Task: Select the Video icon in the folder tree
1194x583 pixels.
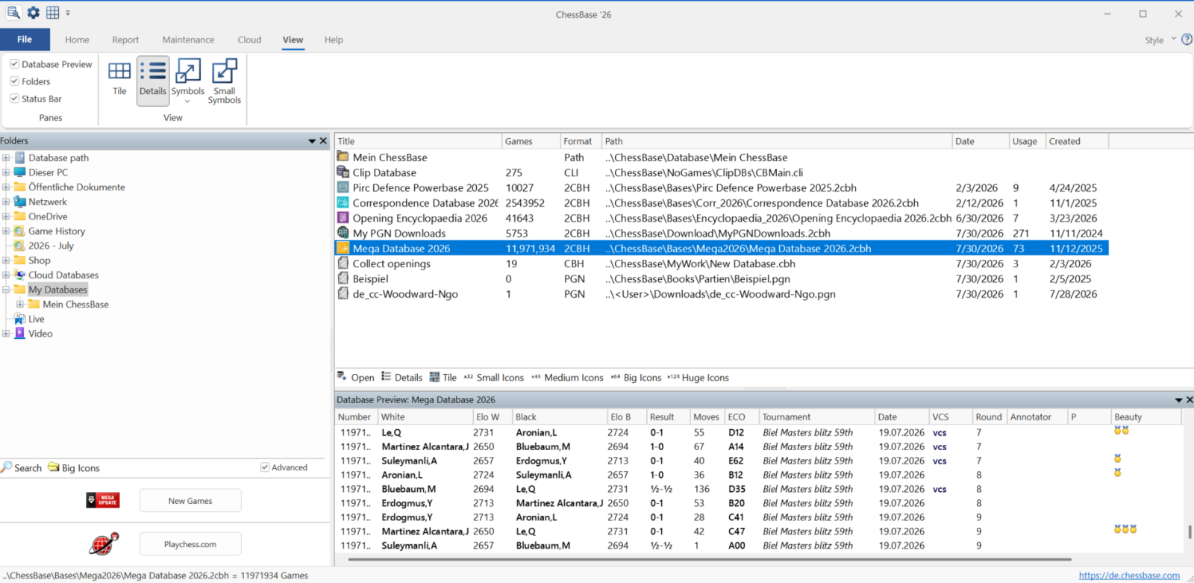Action: click(20, 334)
